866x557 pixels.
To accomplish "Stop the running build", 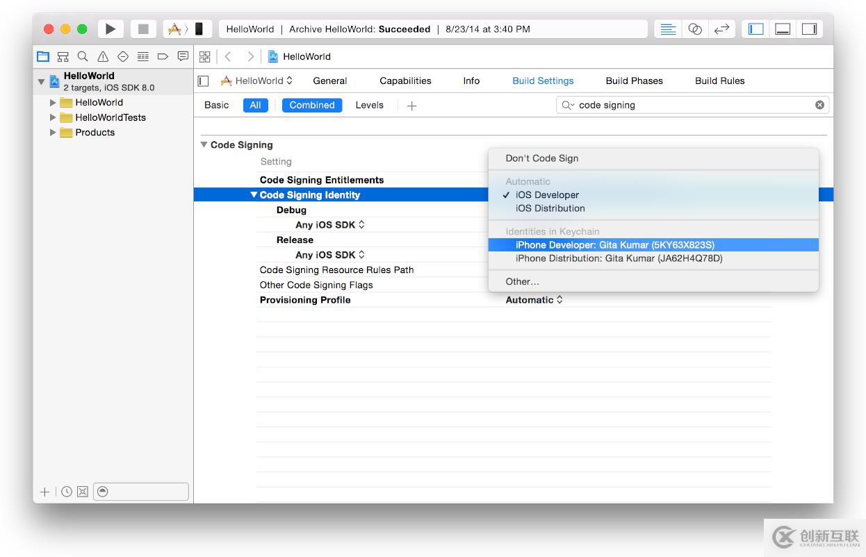I will click(143, 29).
